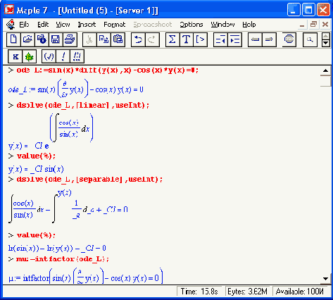Screen dimensions: 333x300
Task: Toggle standard math notation x button
Action: (x=15, y=56)
